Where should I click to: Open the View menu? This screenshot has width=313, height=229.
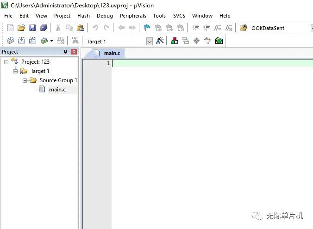tap(41, 16)
